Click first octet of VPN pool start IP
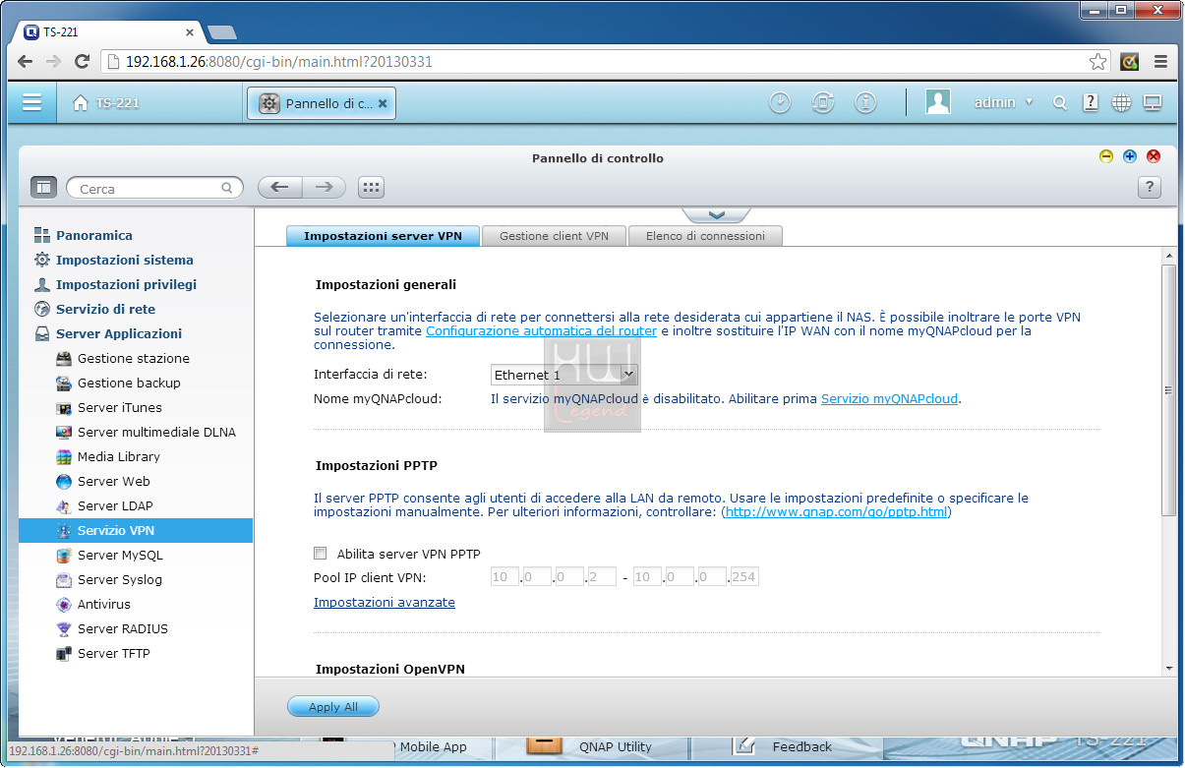 coord(504,577)
